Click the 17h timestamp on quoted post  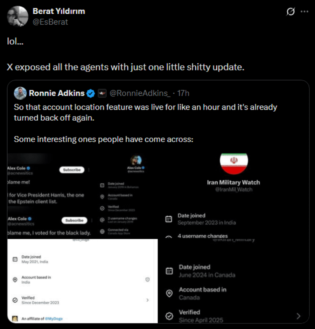click(183, 93)
